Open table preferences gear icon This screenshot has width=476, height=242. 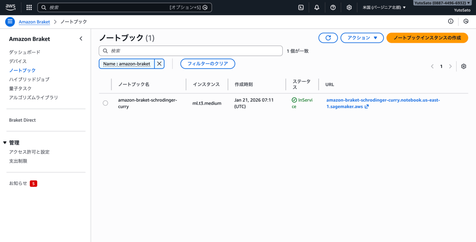click(x=463, y=66)
